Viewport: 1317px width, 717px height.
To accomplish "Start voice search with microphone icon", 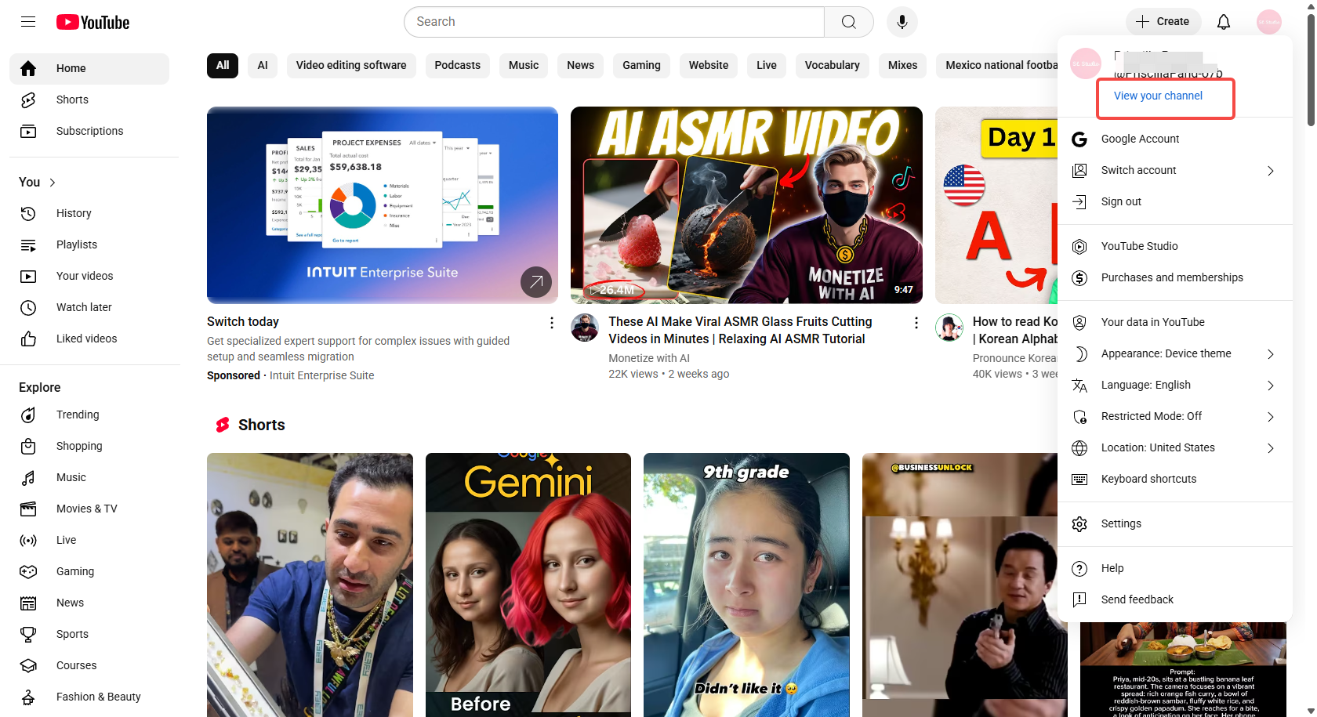I will [x=902, y=22].
